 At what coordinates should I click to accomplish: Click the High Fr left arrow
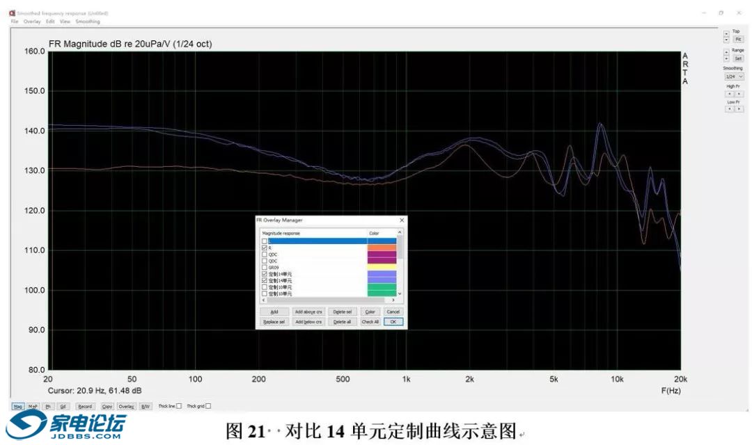pos(730,94)
